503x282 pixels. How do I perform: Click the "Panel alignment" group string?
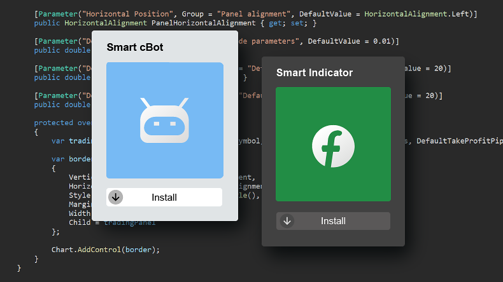254,14
